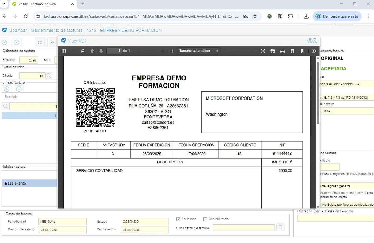Click the Demuestra que eres tú profile button

click(337, 16)
